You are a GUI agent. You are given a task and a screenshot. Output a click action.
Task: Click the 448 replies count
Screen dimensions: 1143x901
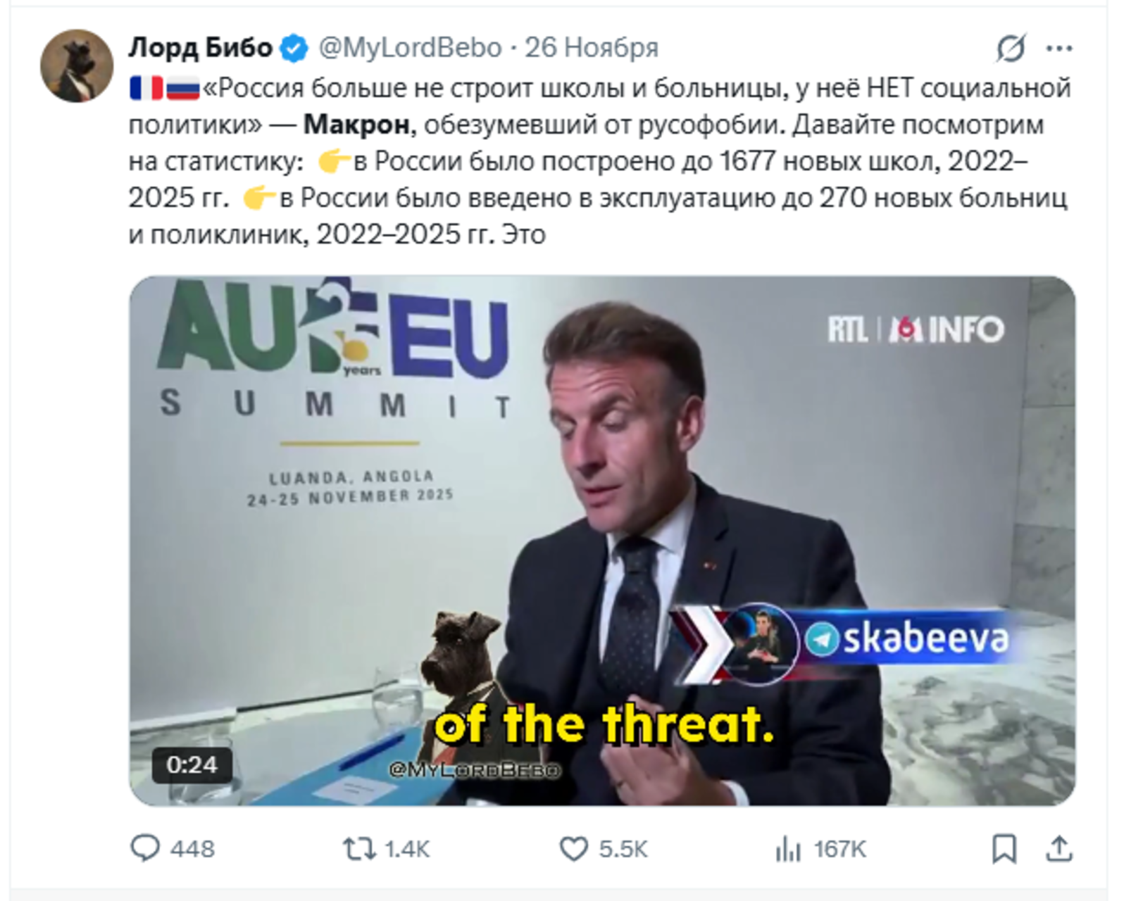pyautogui.click(x=192, y=849)
